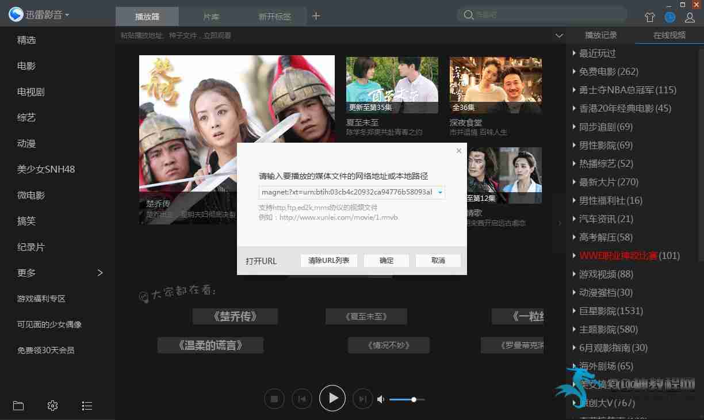Adjust the volume slider
This screenshot has height=420, width=704.
click(407, 399)
